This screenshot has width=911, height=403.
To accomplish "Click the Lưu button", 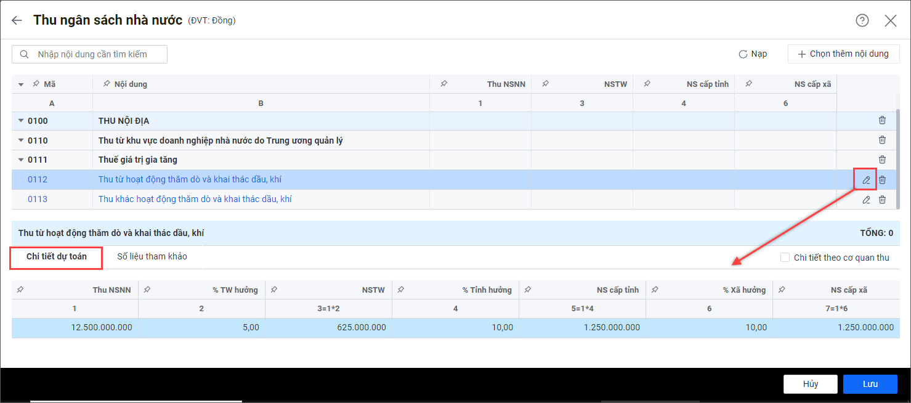I will 870,384.
